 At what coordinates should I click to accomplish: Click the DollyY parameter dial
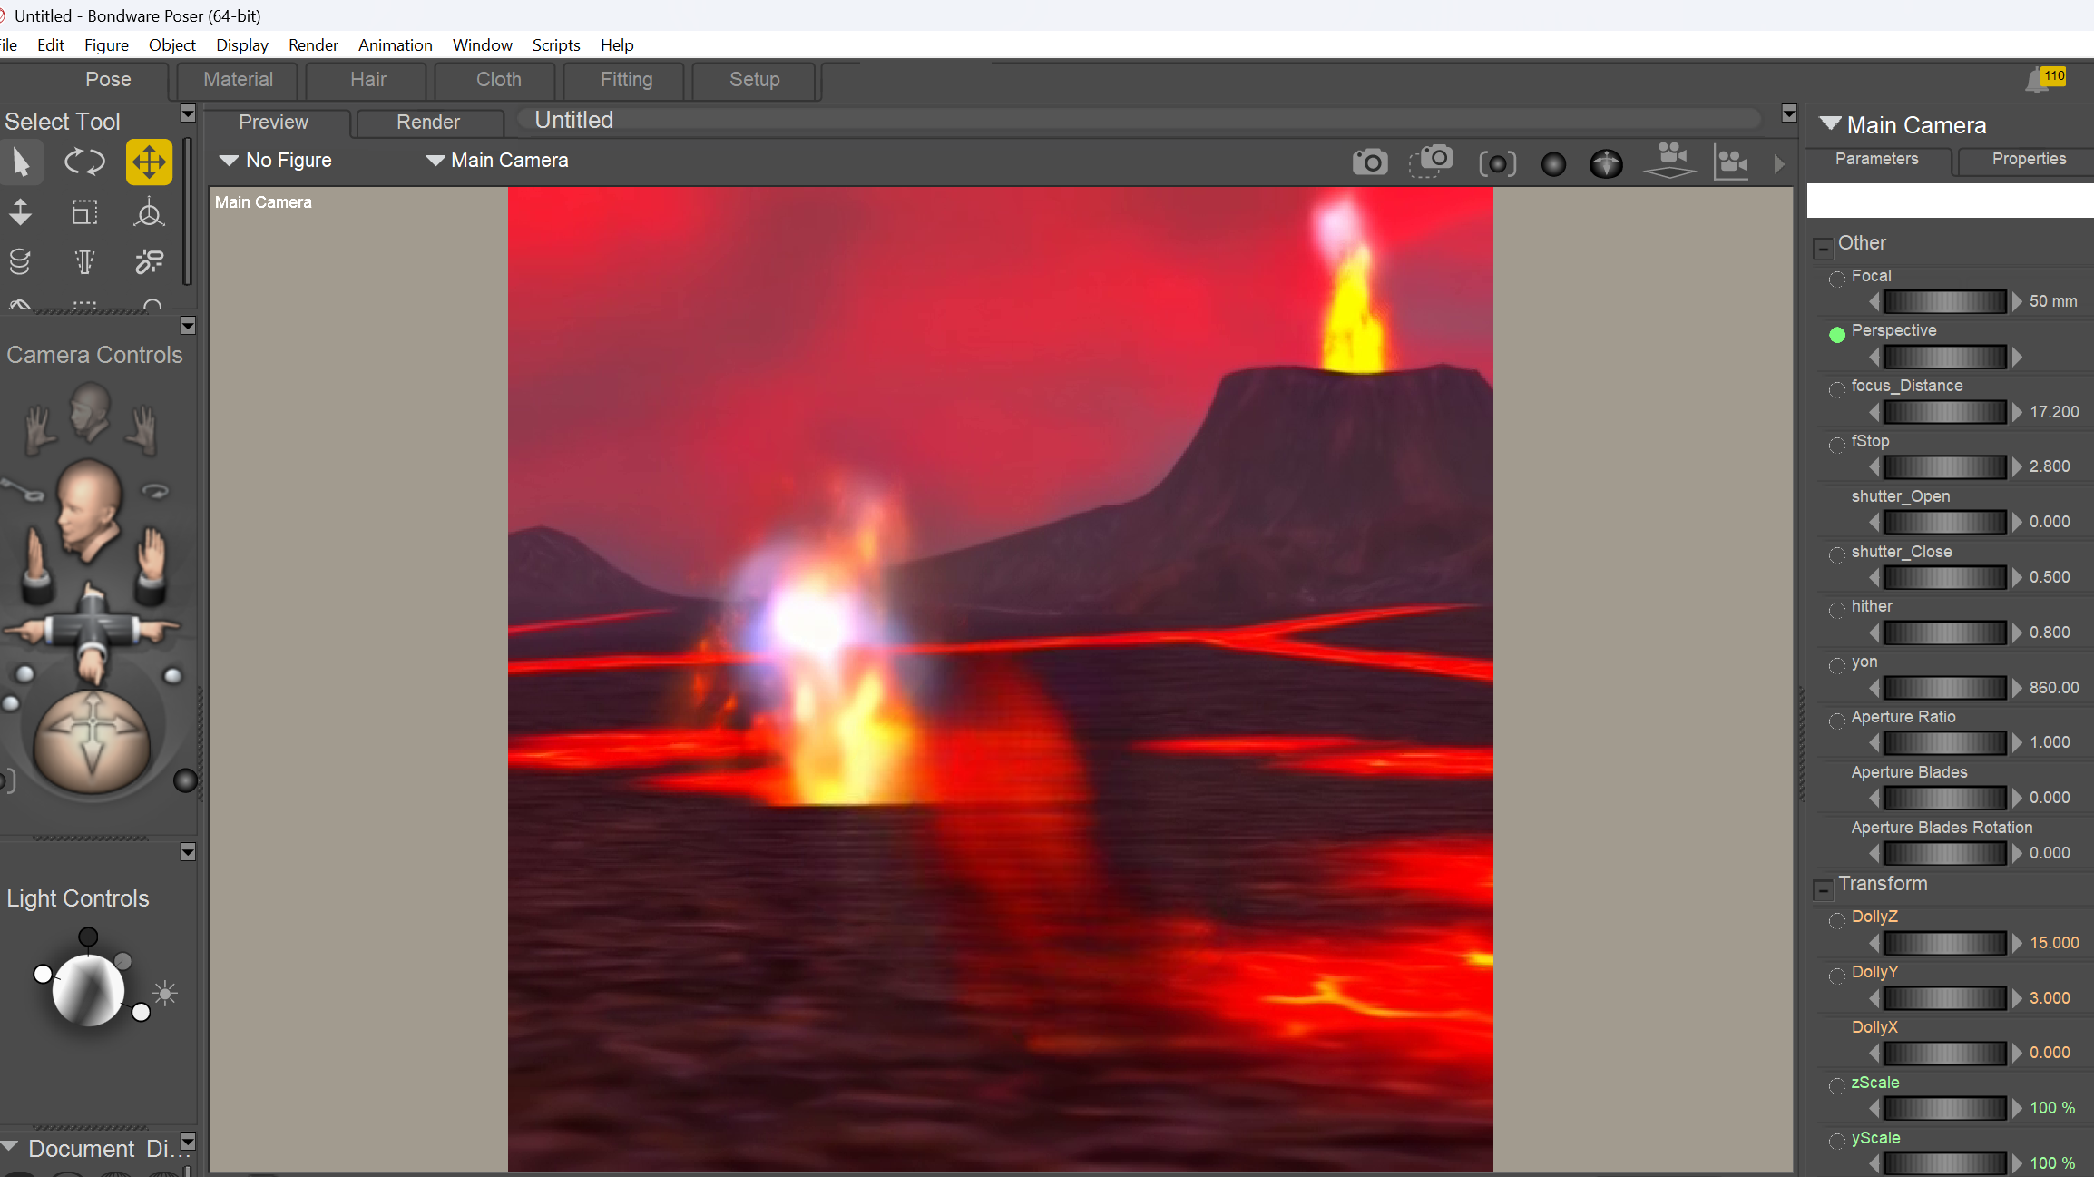coord(1944,998)
